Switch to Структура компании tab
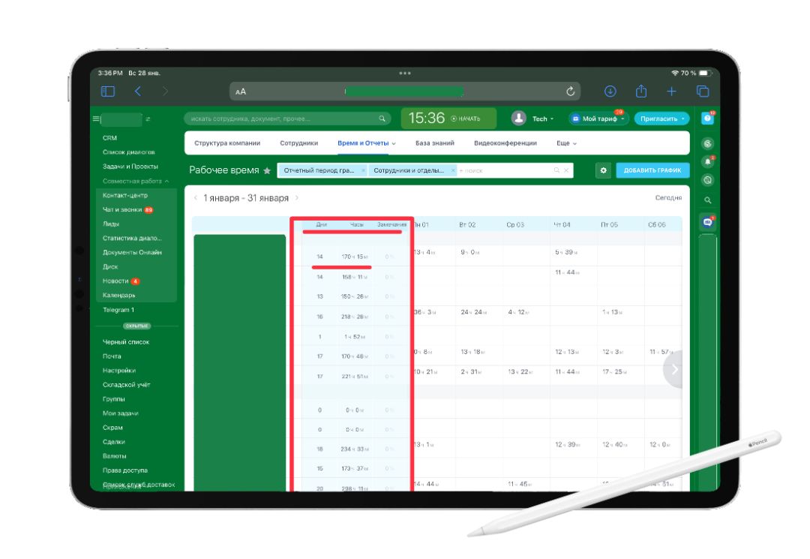The height and width of the screenshot is (559, 810). point(227,143)
